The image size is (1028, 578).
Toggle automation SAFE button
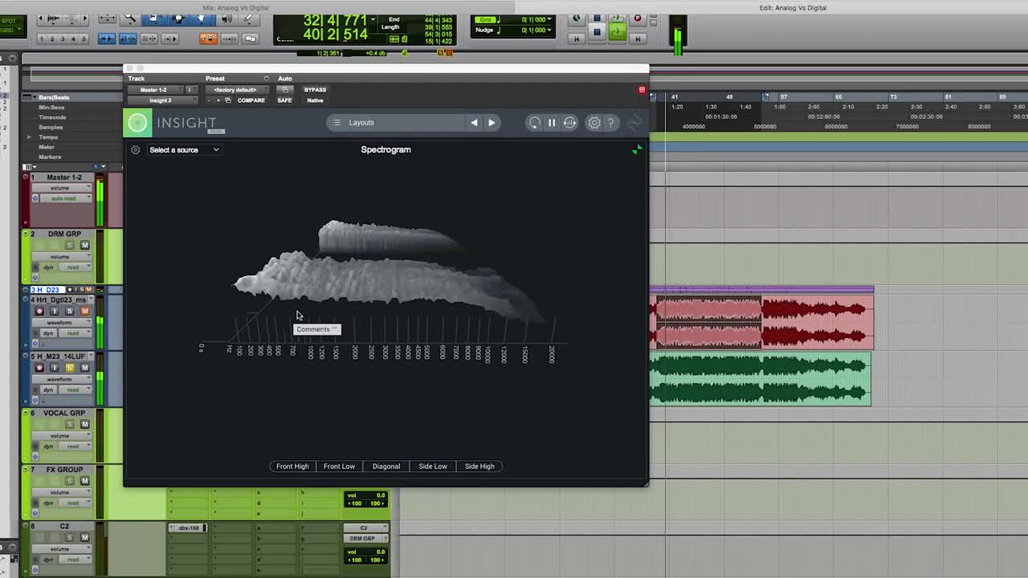pos(284,100)
